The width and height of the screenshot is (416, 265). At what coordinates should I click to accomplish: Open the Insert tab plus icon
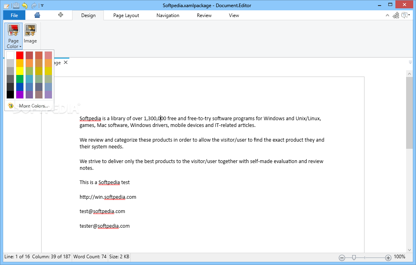[x=61, y=15]
